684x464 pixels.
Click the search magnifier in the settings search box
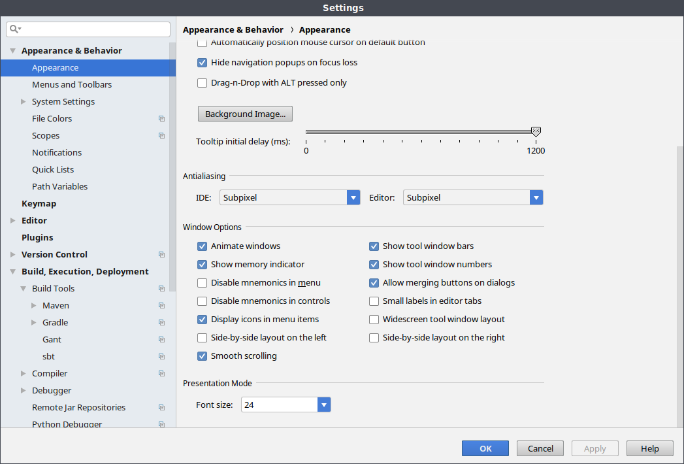[x=14, y=29]
